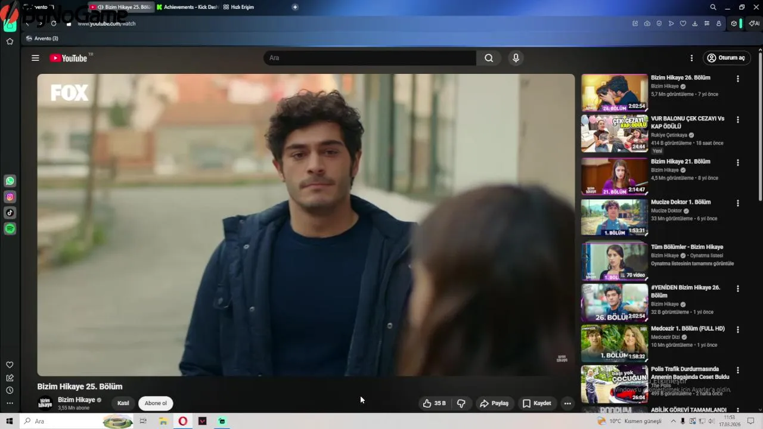Like the video with thumbs up 35 B

[434, 403]
